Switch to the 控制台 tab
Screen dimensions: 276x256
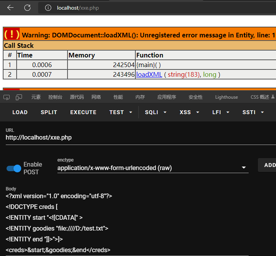click(x=55, y=97)
